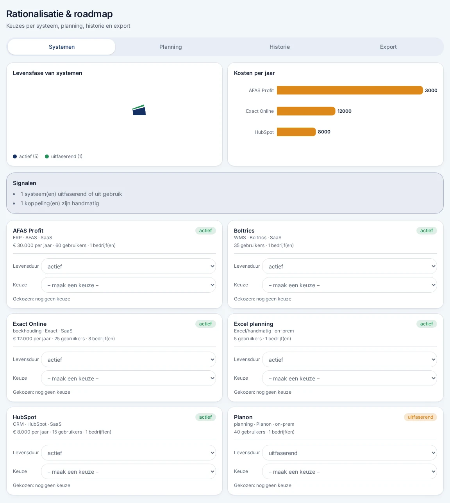The image size is (450, 503).
Task: Click the uitfaserend (1) legend entry
Action: (x=64, y=156)
